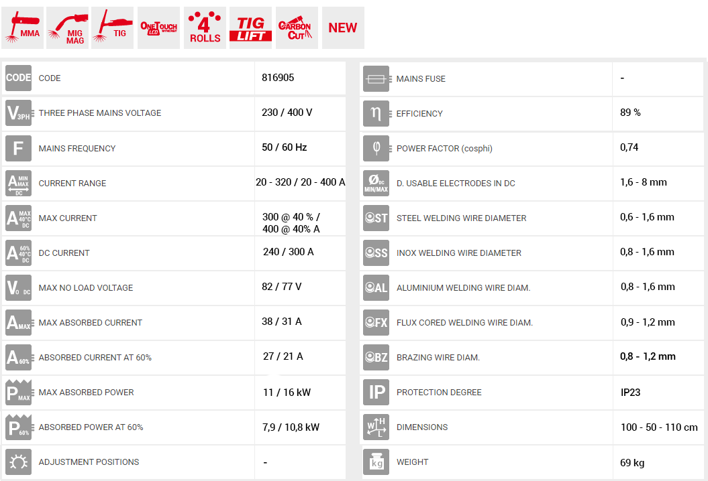
Task: Select the IP protection degree icon
Action: 376,393
